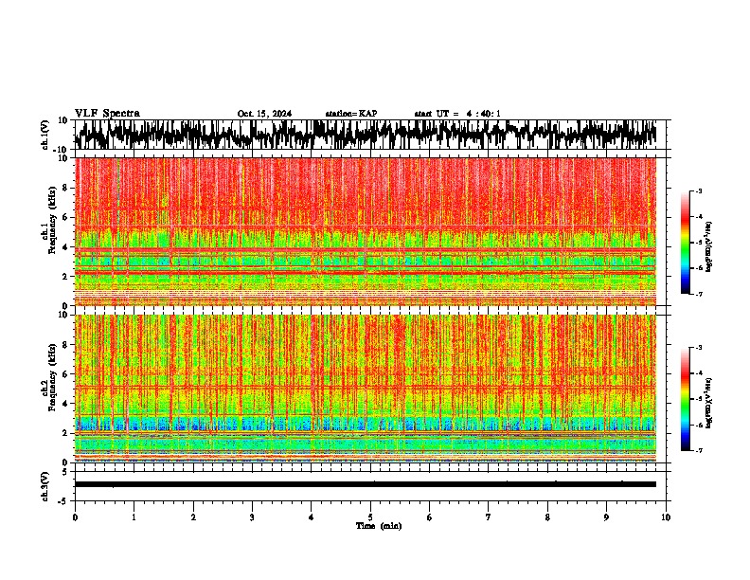Click time axis tick label "6"
Screen dimensions: 750x580
point(430,517)
